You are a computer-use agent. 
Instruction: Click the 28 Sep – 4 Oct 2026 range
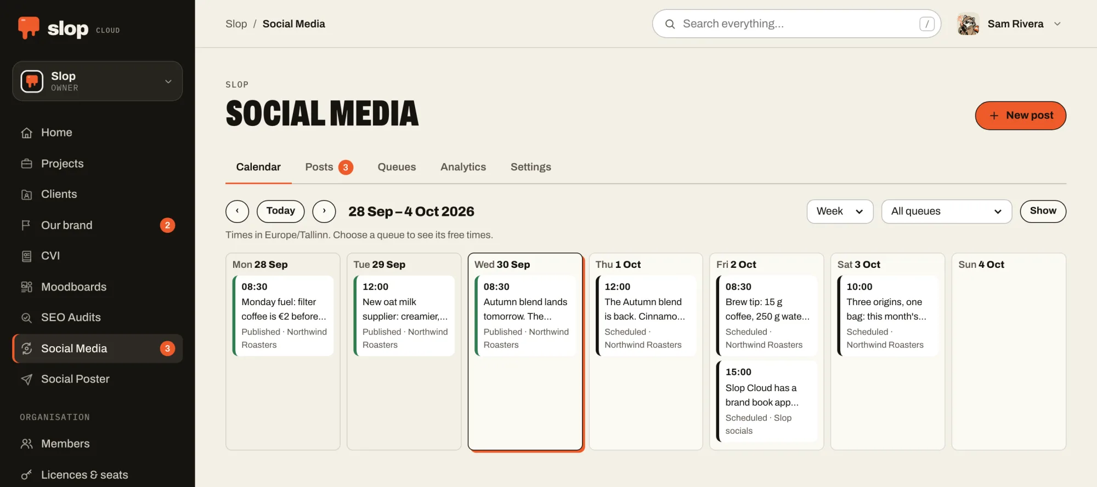411,211
